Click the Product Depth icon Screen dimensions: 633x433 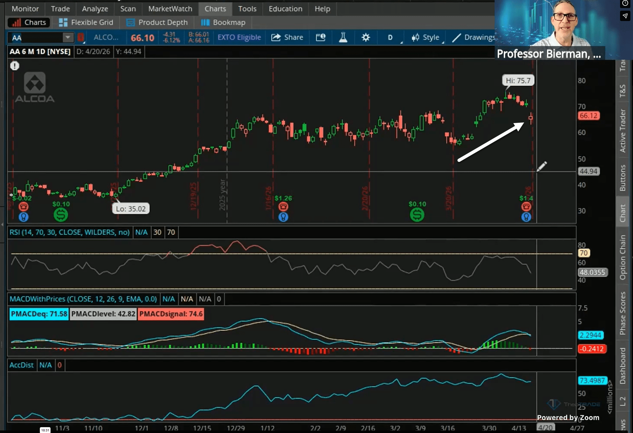click(130, 22)
